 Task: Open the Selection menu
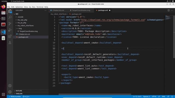point(19,7)
